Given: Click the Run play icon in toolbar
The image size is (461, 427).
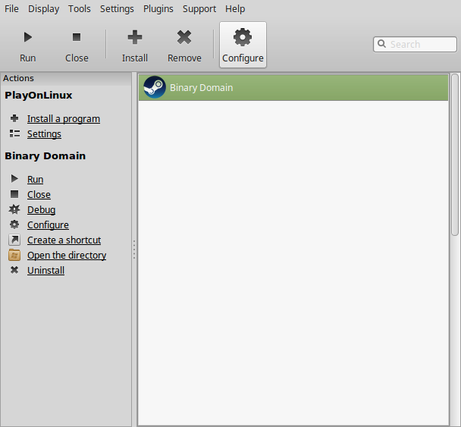Looking at the screenshot, I should pos(28,37).
